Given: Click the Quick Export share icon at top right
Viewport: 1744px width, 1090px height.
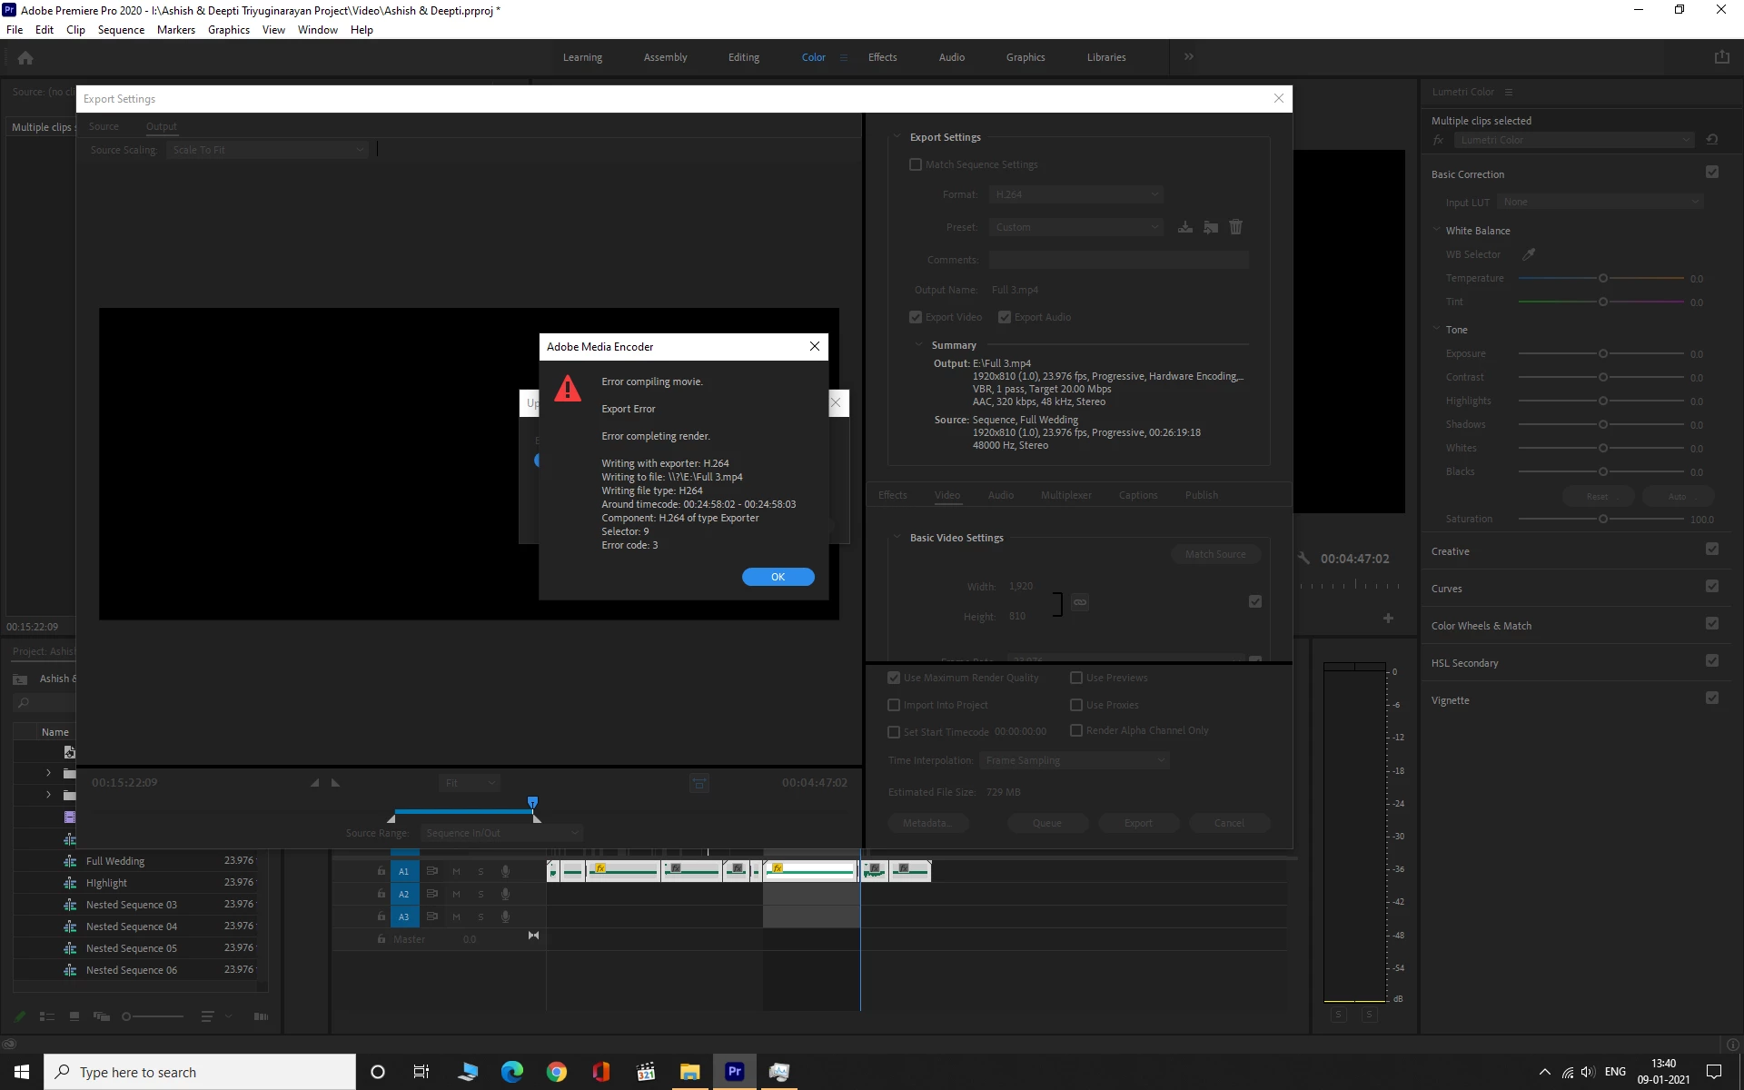Looking at the screenshot, I should point(1721,57).
